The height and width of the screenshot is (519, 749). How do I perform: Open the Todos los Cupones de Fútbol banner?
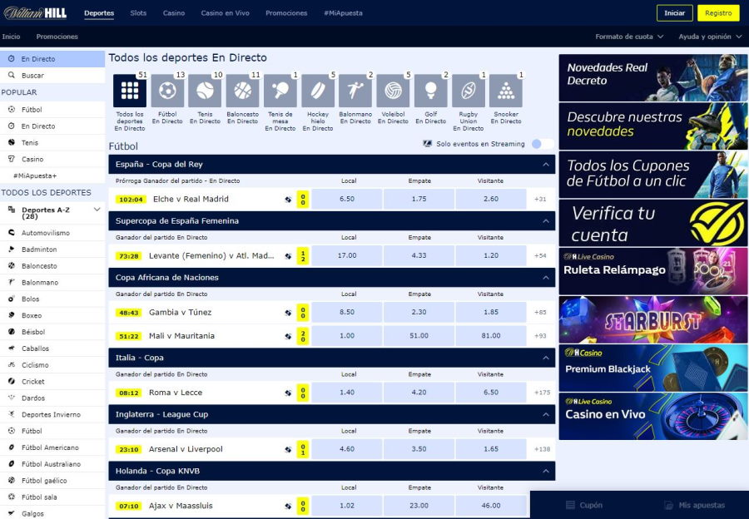[653, 175]
